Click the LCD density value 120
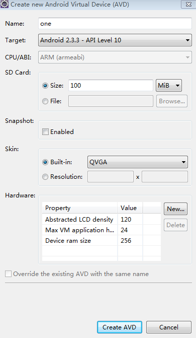The width and height of the screenshot is (196, 338). [x=126, y=220]
